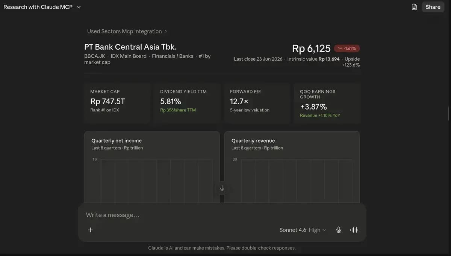The height and width of the screenshot is (256, 451).
Task: Click the 5-year low valuation text
Action: (250, 110)
